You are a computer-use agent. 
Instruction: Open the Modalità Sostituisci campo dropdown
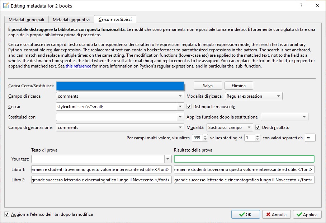pos(230,127)
